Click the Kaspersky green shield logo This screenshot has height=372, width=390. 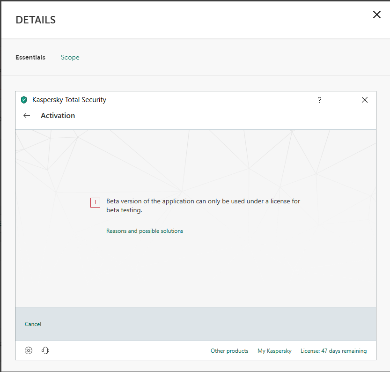24,100
